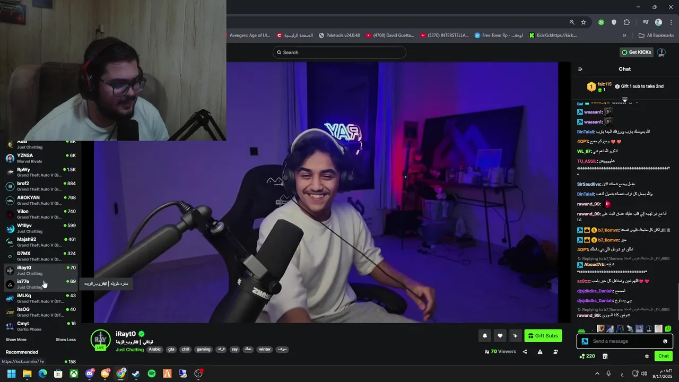Click the hammer badge icon in chat input

pyautogui.click(x=585, y=341)
